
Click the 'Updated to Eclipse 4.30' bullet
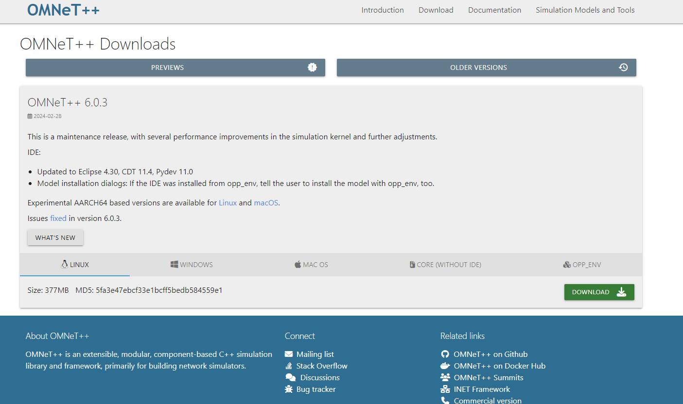(x=115, y=172)
